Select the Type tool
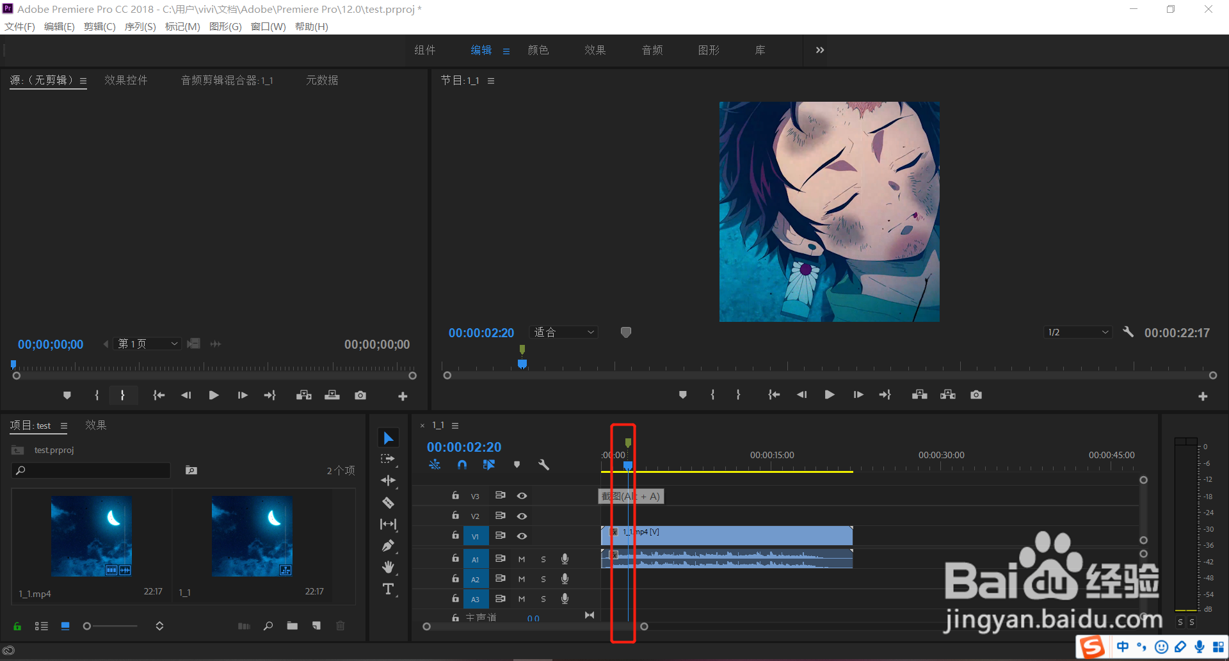 (388, 589)
